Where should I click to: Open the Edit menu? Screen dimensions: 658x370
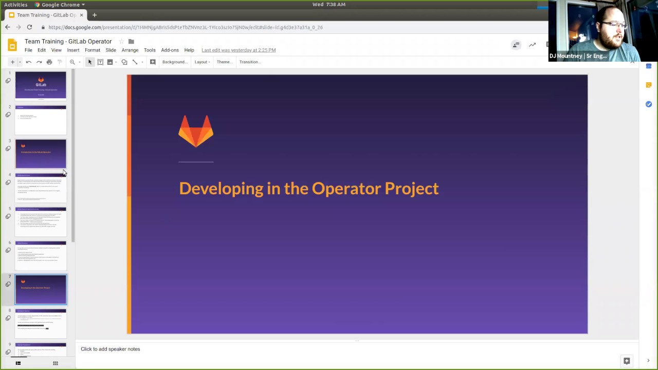point(42,50)
